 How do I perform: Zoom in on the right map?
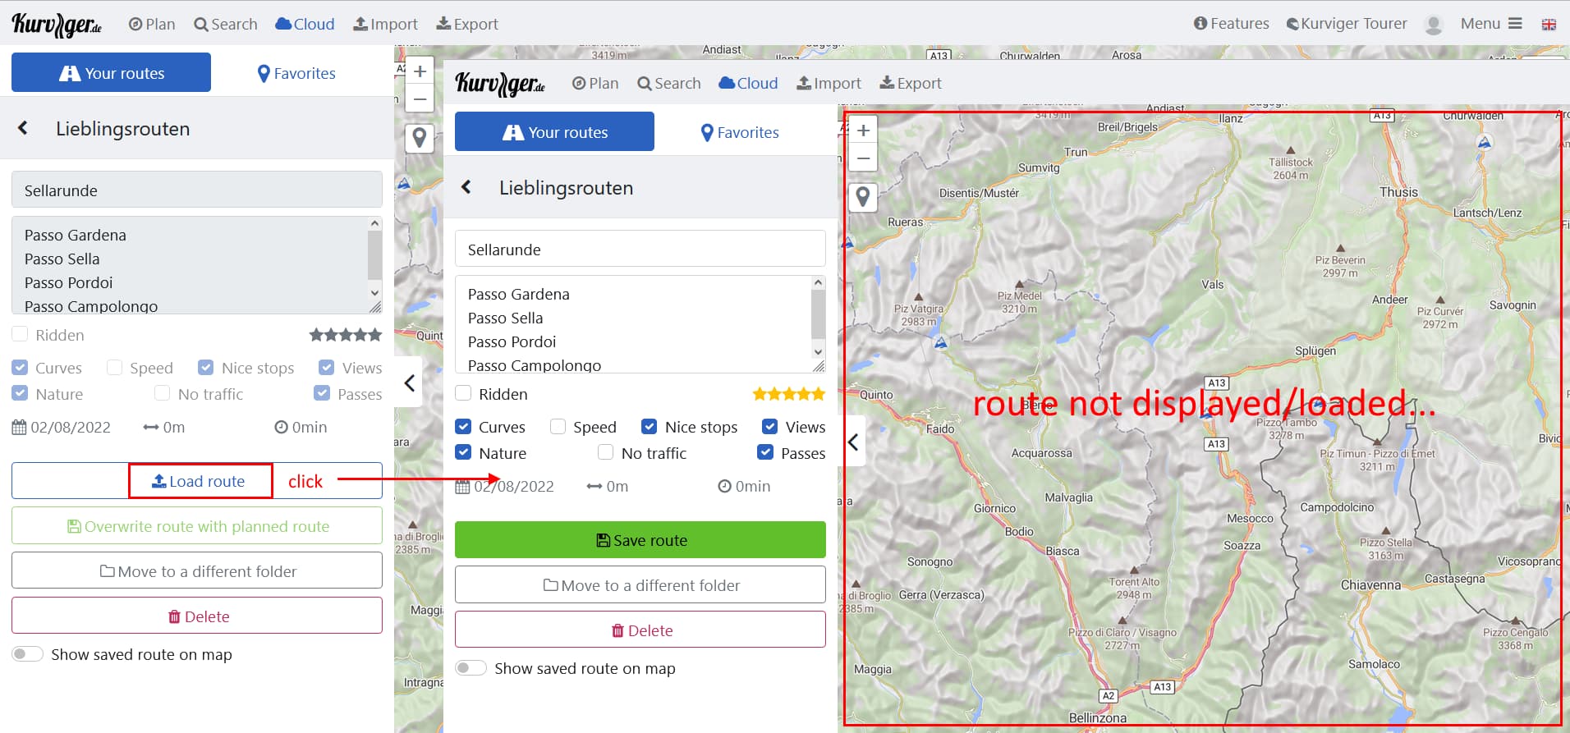863,131
